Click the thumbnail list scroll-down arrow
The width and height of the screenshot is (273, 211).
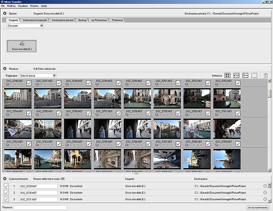269,170
